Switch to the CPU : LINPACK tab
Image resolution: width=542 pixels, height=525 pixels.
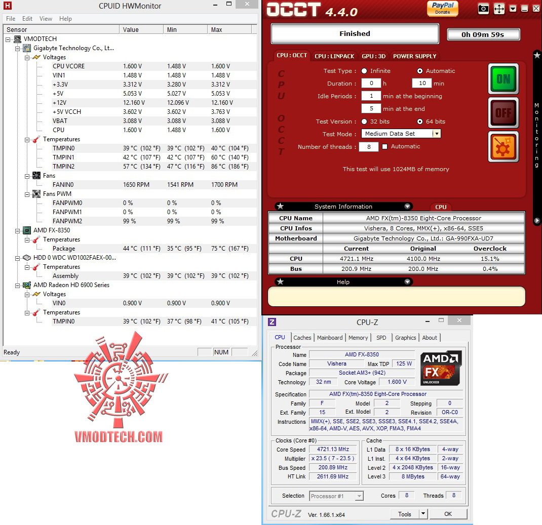point(334,56)
